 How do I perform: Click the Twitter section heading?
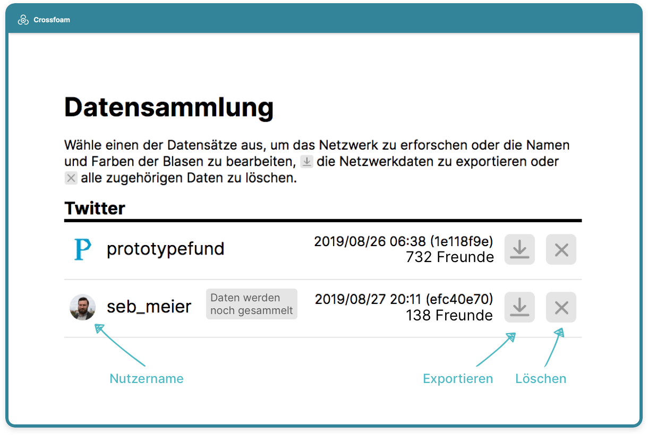click(x=95, y=208)
